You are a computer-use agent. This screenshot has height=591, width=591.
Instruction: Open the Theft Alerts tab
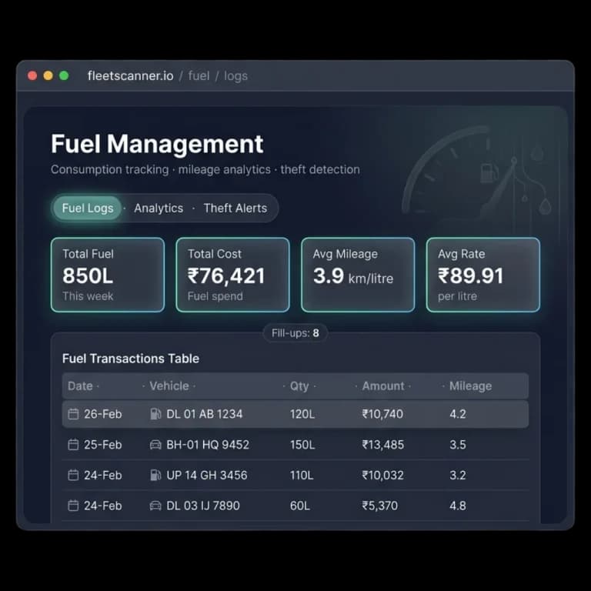(235, 208)
